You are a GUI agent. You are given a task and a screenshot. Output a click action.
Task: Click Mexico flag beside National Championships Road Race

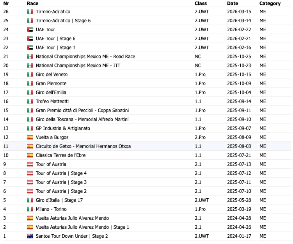pos(30,57)
